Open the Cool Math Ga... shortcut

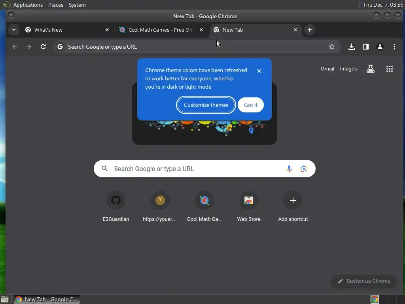[x=204, y=207]
